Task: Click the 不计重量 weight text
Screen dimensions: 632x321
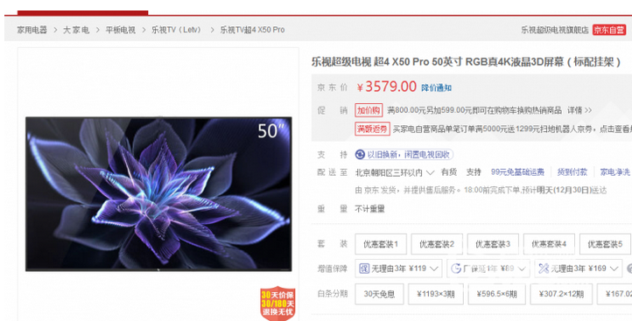Action: [369, 209]
